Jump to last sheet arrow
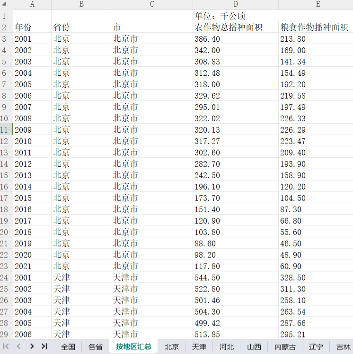The width and height of the screenshot is (353, 354). (x=44, y=346)
